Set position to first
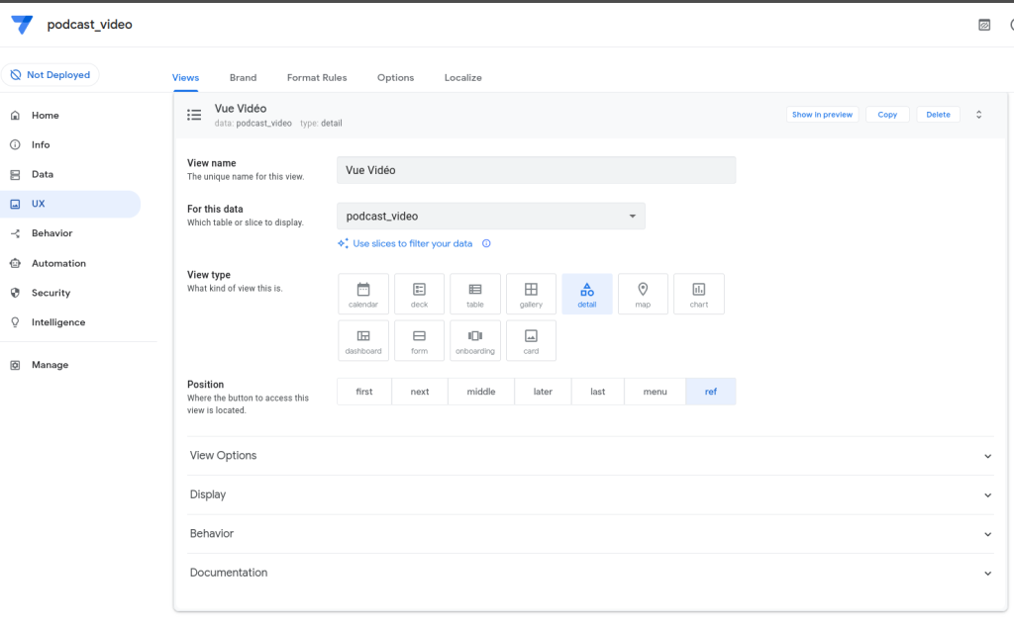The height and width of the screenshot is (623, 1014). [364, 392]
